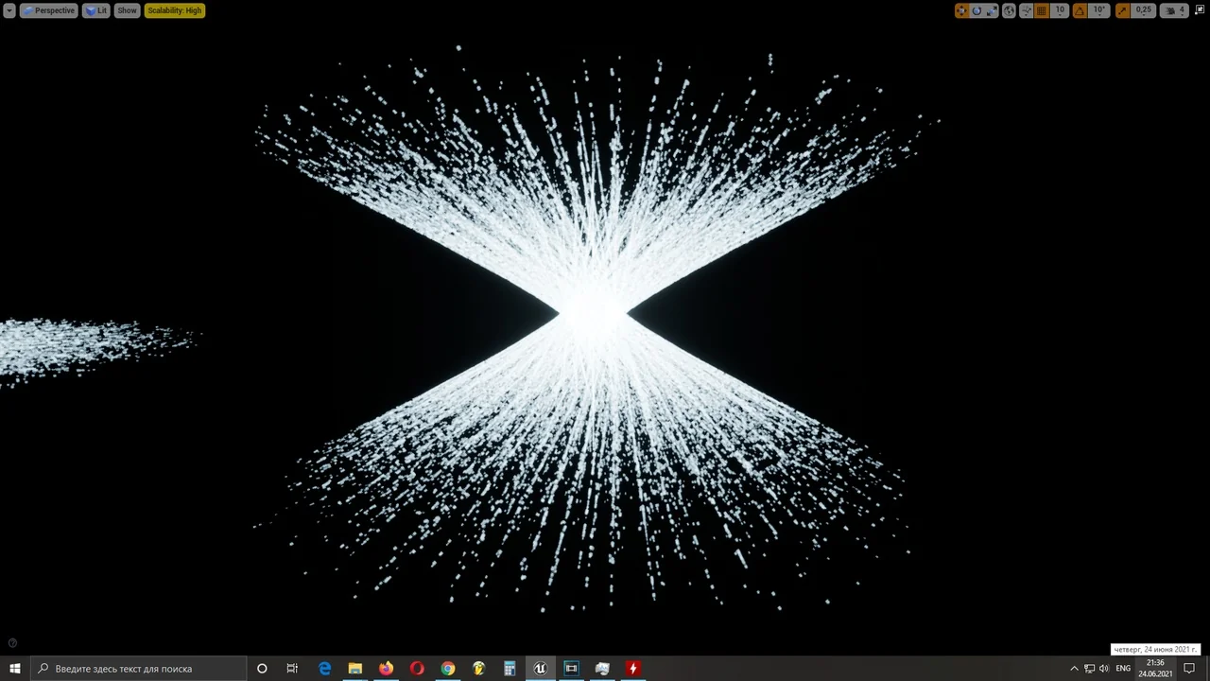Select the scale gizmo tool
Image resolution: width=1210 pixels, height=681 pixels.
pos(992,10)
